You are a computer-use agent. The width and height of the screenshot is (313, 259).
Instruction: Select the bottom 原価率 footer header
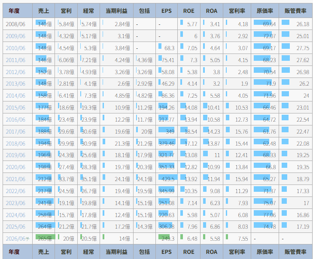pyautogui.click(x=265, y=252)
